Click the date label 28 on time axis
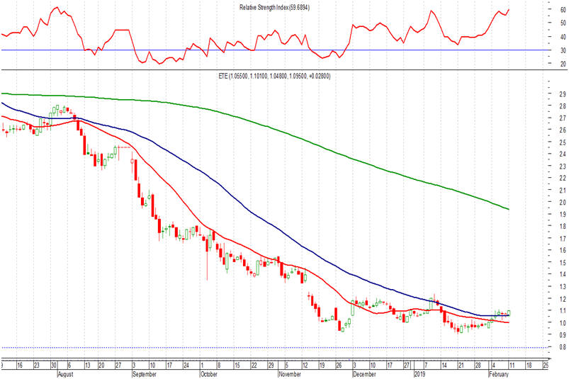569x379 pixels. (x=478, y=366)
